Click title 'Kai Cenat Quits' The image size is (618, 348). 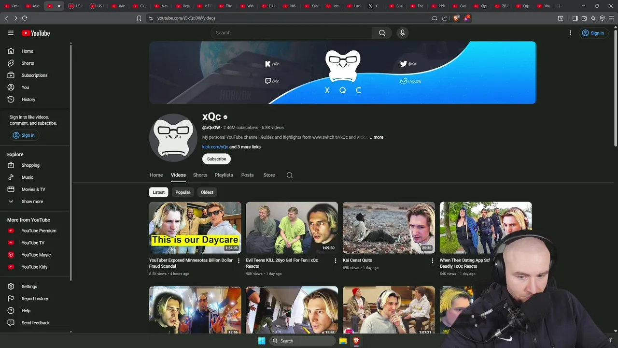[x=357, y=261]
